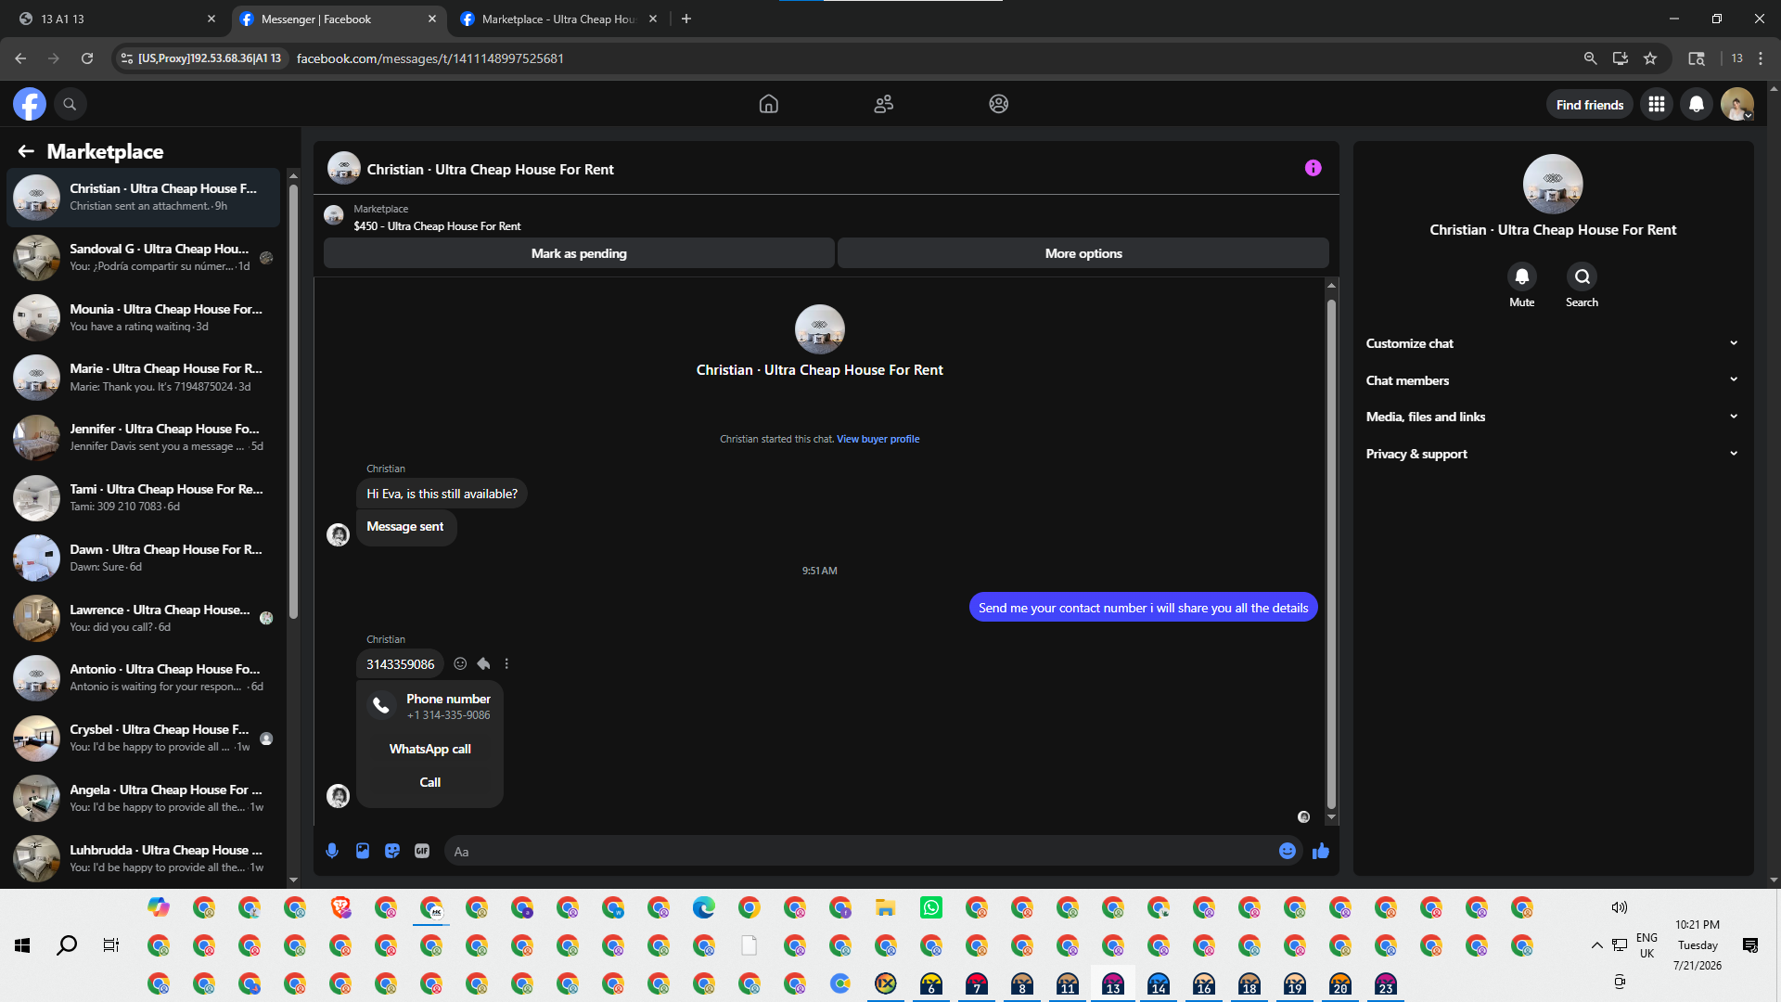Screen dimensions: 1781x1002
Task: Switch to the 13 A1 13 tab
Action: pos(116,19)
